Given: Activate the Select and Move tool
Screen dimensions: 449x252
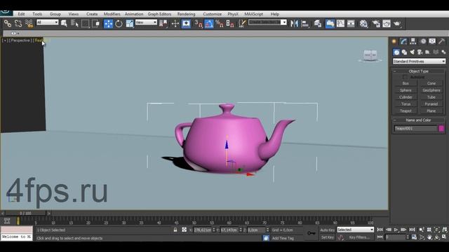Looking at the screenshot, I should [x=108, y=23].
